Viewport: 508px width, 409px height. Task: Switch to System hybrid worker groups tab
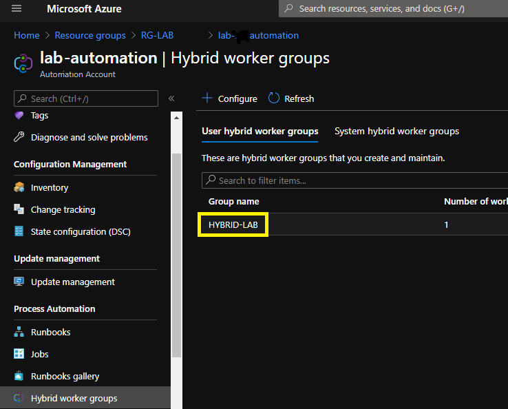(x=396, y=132)
